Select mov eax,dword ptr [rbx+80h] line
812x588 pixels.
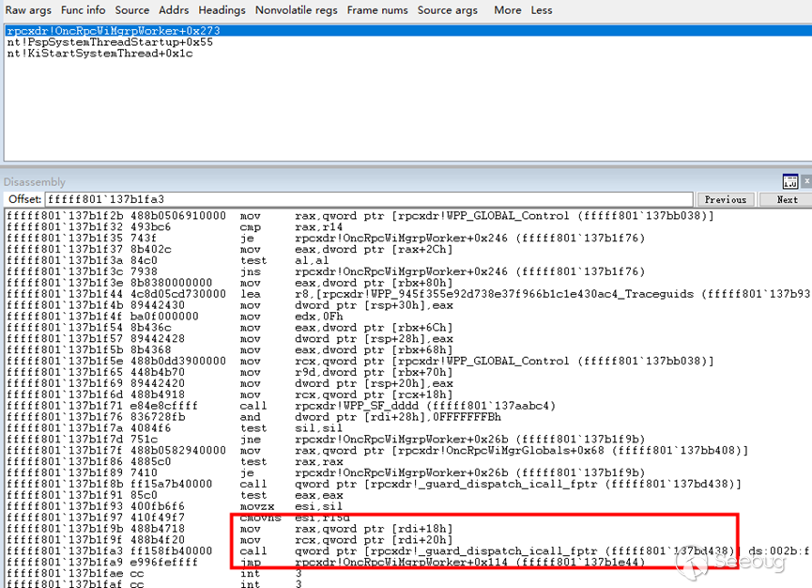(230, 283)
